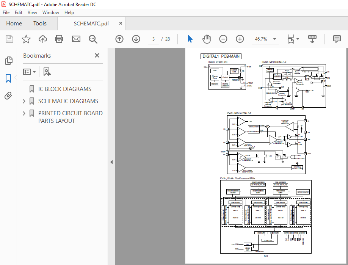Click the total page count 28

pos(168,39)
